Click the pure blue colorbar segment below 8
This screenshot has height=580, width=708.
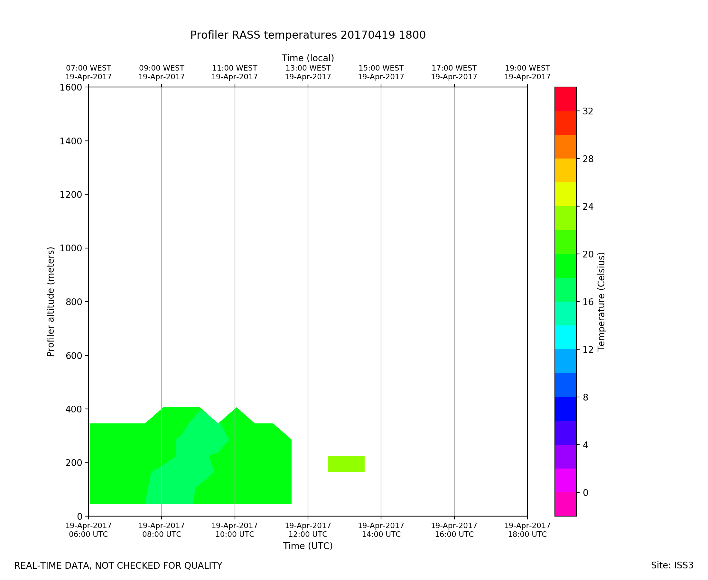click(565, 409)
